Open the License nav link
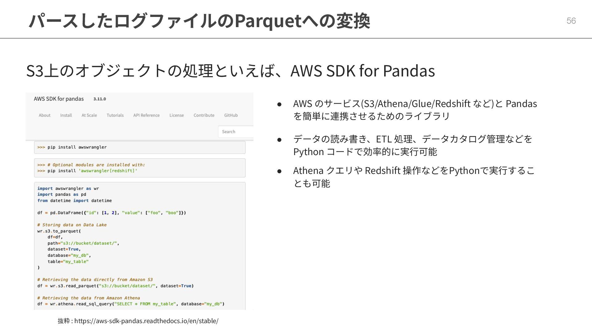This screenshot has width=592, height=333. click(x=176, y=115)
